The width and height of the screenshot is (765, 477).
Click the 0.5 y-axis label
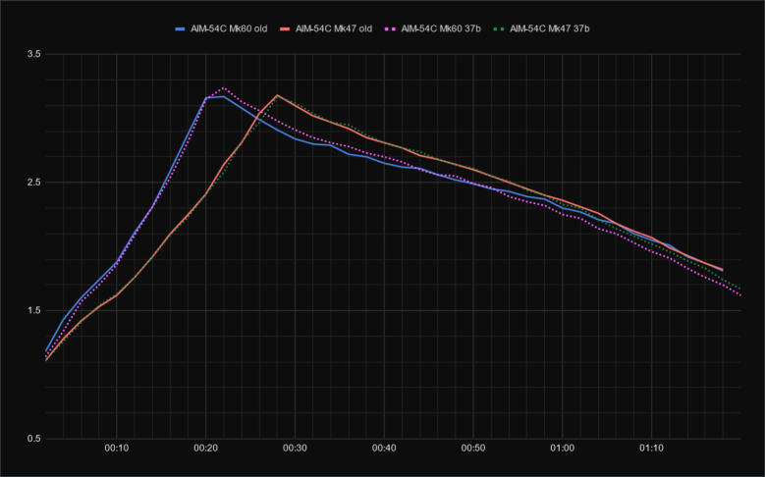(33, 440)
